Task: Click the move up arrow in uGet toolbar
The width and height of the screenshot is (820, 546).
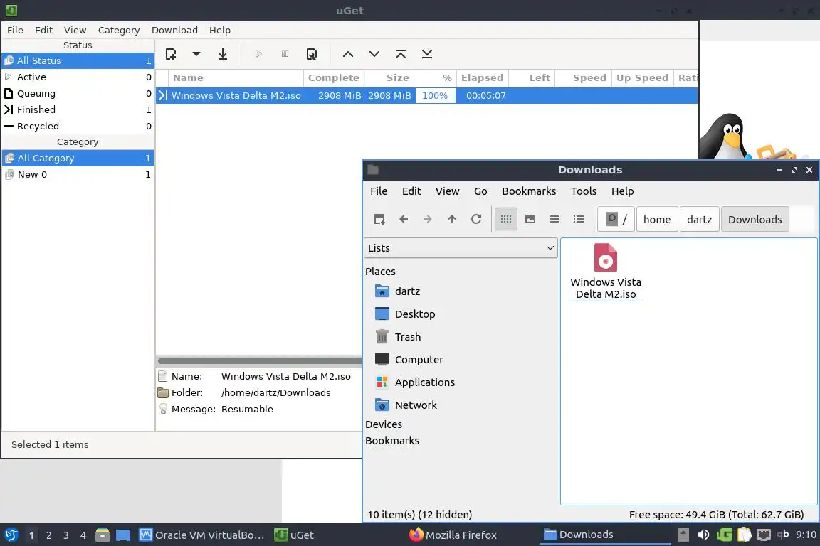Action: pyautogui.click(x=348, y=54)
